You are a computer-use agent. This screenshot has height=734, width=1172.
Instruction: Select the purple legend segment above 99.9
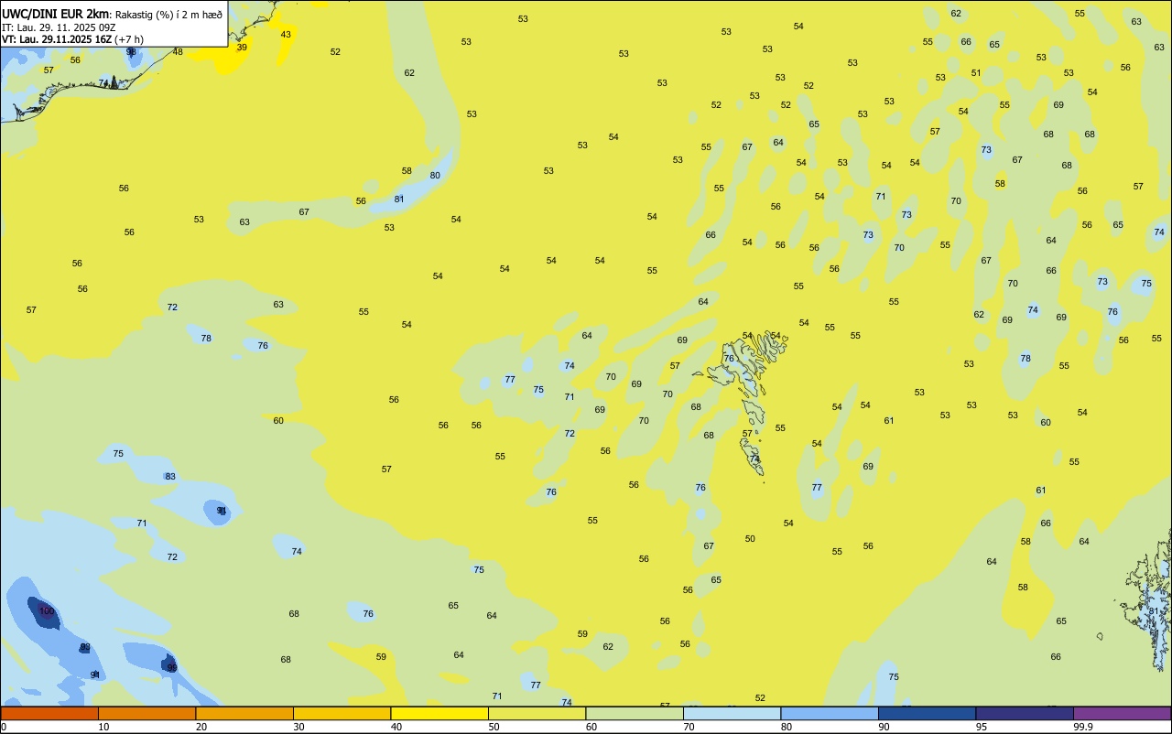[1122, 713]
